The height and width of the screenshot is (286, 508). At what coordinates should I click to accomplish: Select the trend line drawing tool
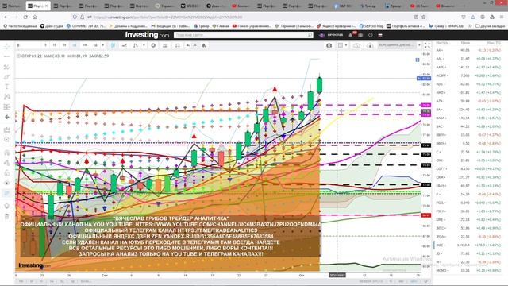pyautogui.click(x=7, y=56)
